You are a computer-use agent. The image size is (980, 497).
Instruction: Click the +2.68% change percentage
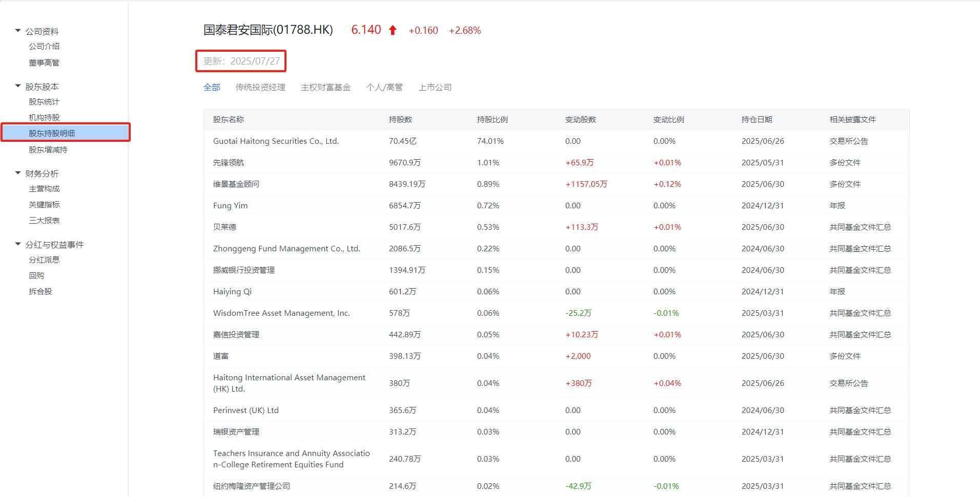click(465, 30)
